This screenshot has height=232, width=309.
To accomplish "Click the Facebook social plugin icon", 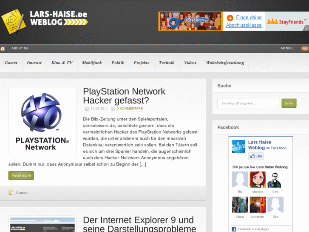I will [x=234, y=229].
